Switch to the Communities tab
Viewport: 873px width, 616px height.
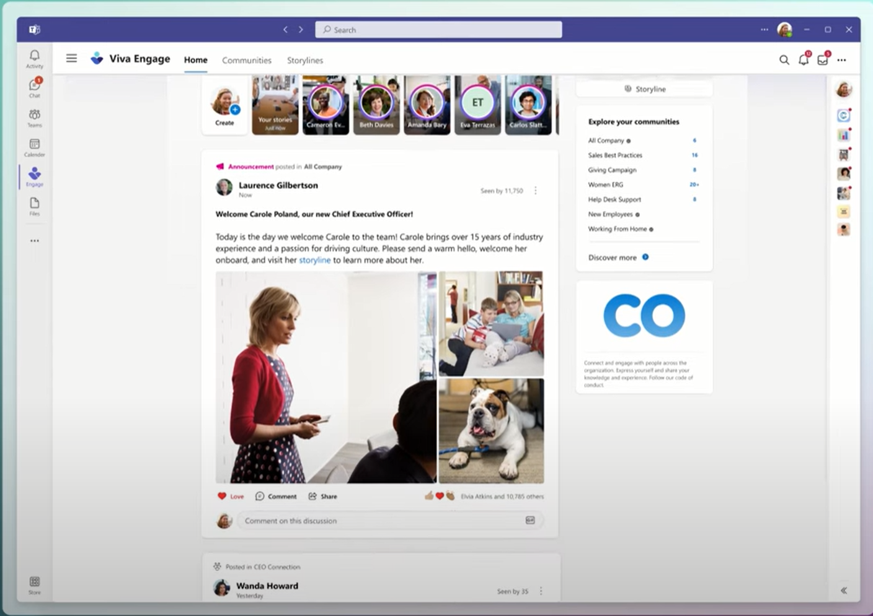click(x=247, y=61)
